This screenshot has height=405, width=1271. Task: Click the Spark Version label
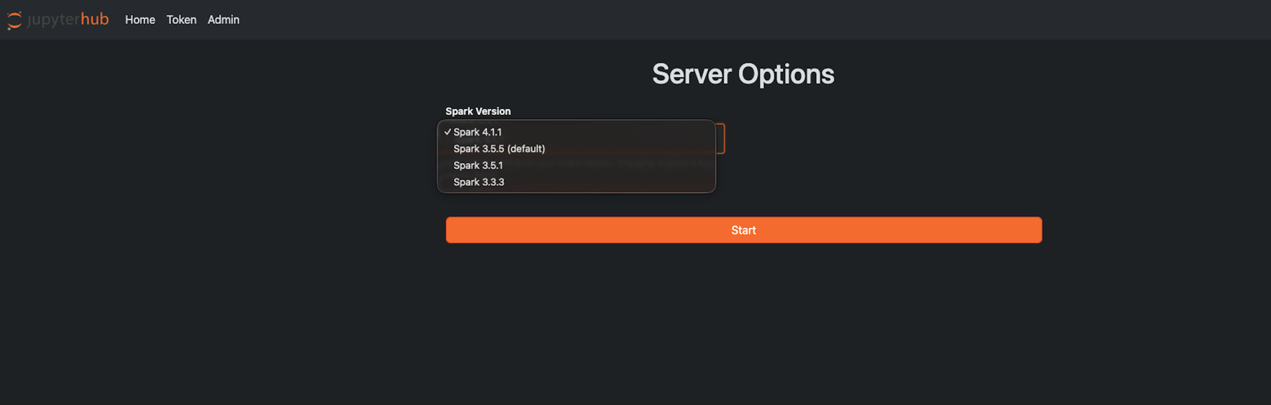[x=478, y=111]
